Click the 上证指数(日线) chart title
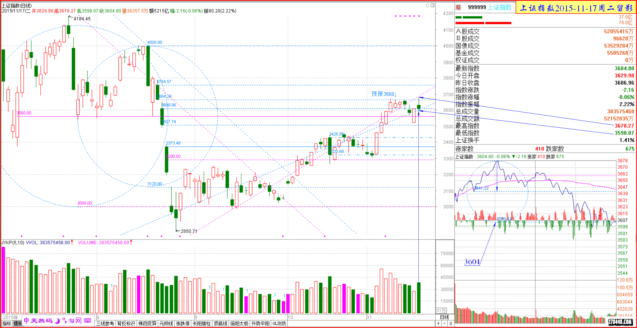 [x=17, y=6]
